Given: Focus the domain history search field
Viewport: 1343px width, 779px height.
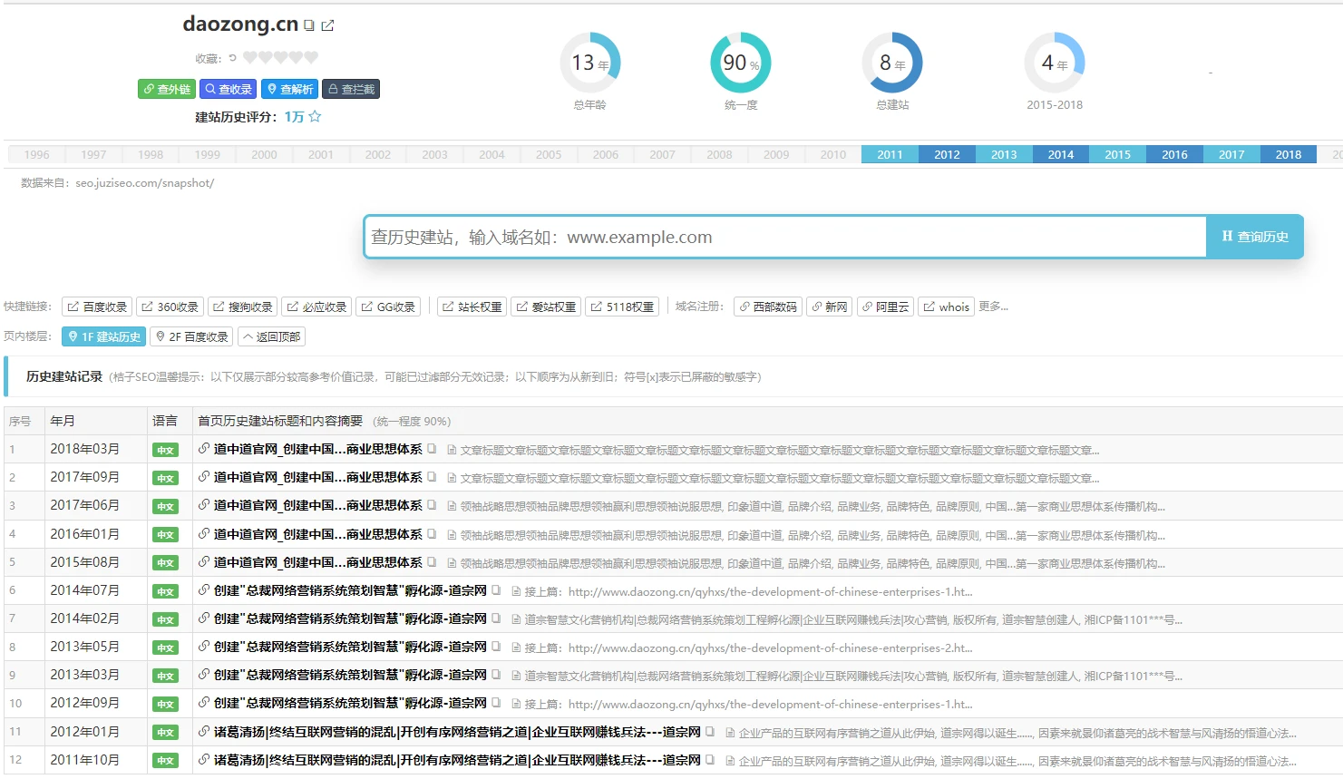Looking at the screenshot, I should tap(784, 237).
